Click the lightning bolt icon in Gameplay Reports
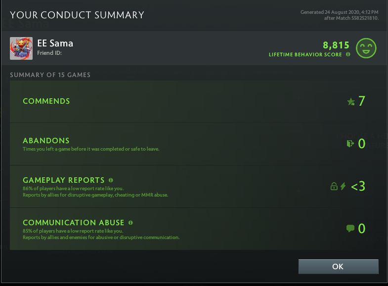 343,186
